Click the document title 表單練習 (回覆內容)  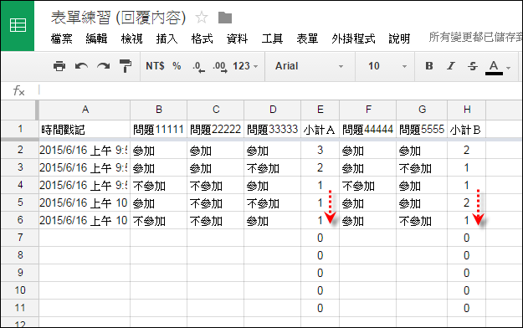click(x=119, y=18)
